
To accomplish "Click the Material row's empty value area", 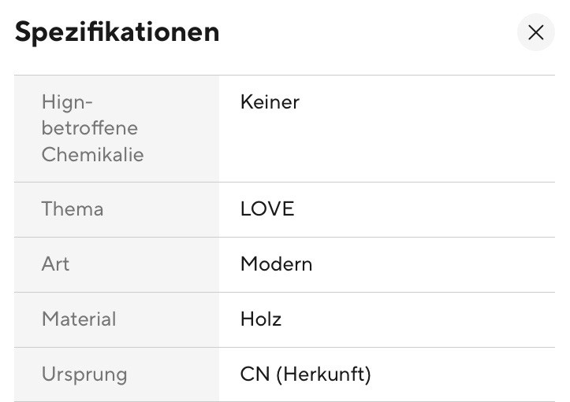I will (419, 319).
